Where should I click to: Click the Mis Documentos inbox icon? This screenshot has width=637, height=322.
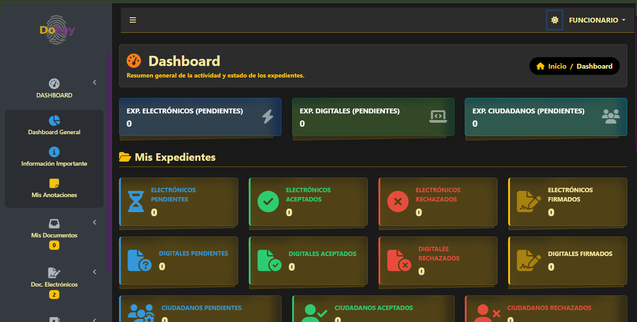tap(54, 223)
